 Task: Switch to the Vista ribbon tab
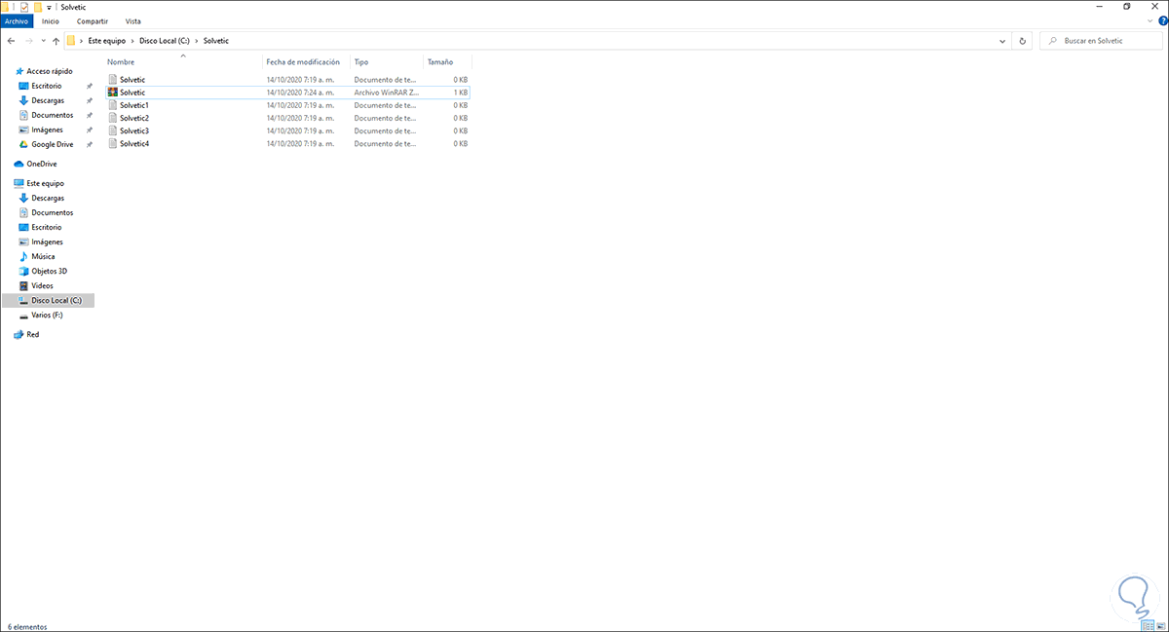click(133, 20)
